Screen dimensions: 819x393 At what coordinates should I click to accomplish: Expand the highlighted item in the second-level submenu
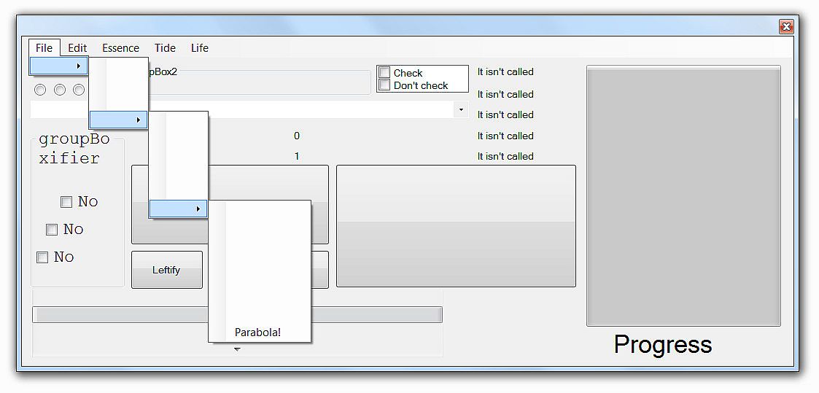[118, 120]
